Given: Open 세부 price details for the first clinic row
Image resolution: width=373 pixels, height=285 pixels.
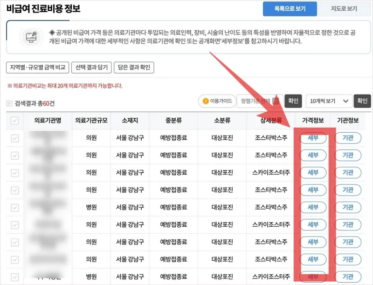Looking at the screenshot, I should (313, 136).
